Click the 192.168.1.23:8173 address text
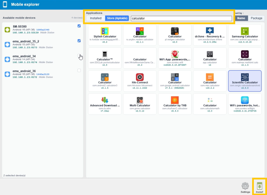 tap(25, 48)
